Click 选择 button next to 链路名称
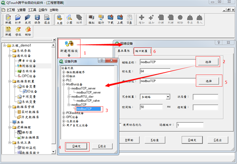The height and width of the screenshot is (164, 237). [207, 62]
